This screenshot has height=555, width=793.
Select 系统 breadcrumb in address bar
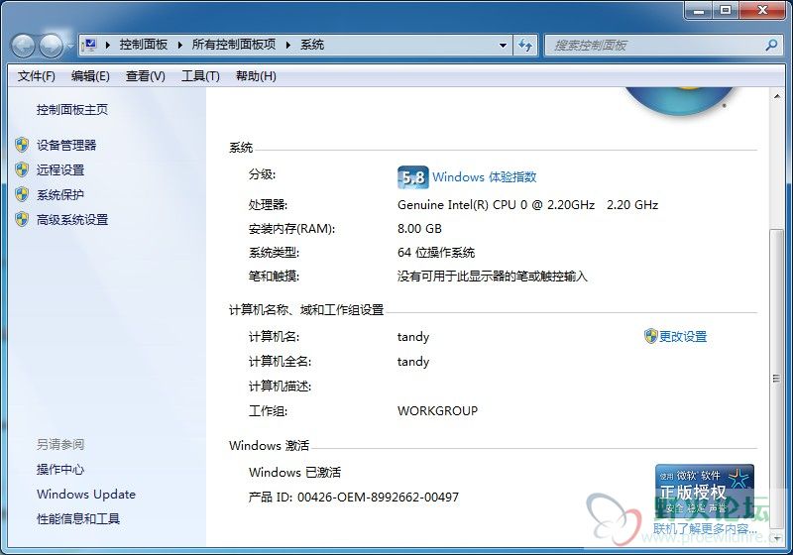click(312, 45)
